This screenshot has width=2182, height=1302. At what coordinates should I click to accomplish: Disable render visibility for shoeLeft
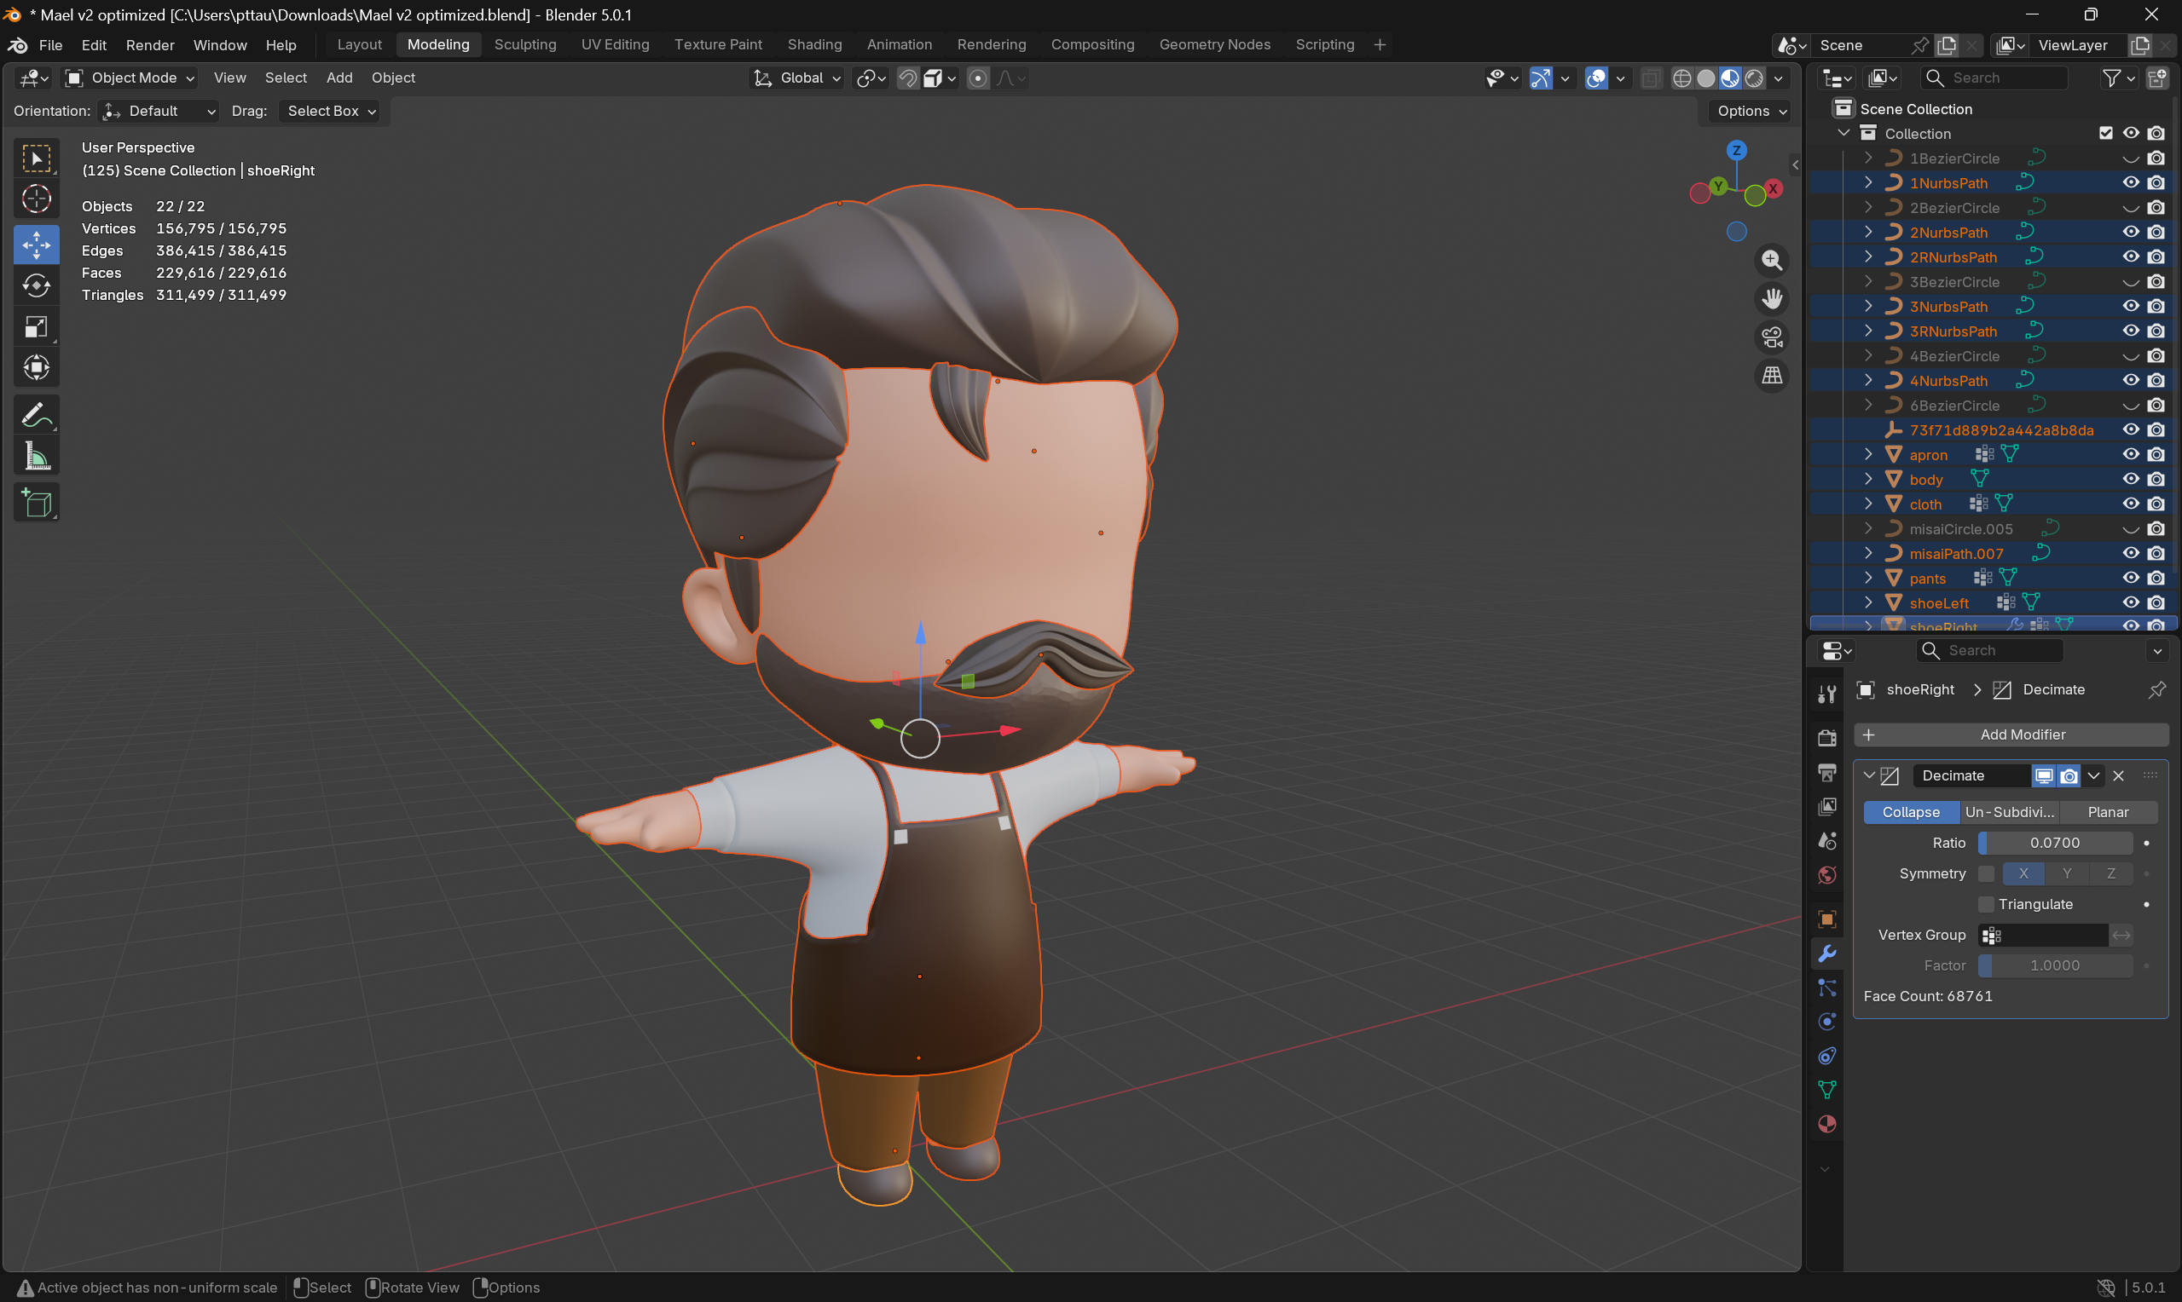(x=2158, y=602)
